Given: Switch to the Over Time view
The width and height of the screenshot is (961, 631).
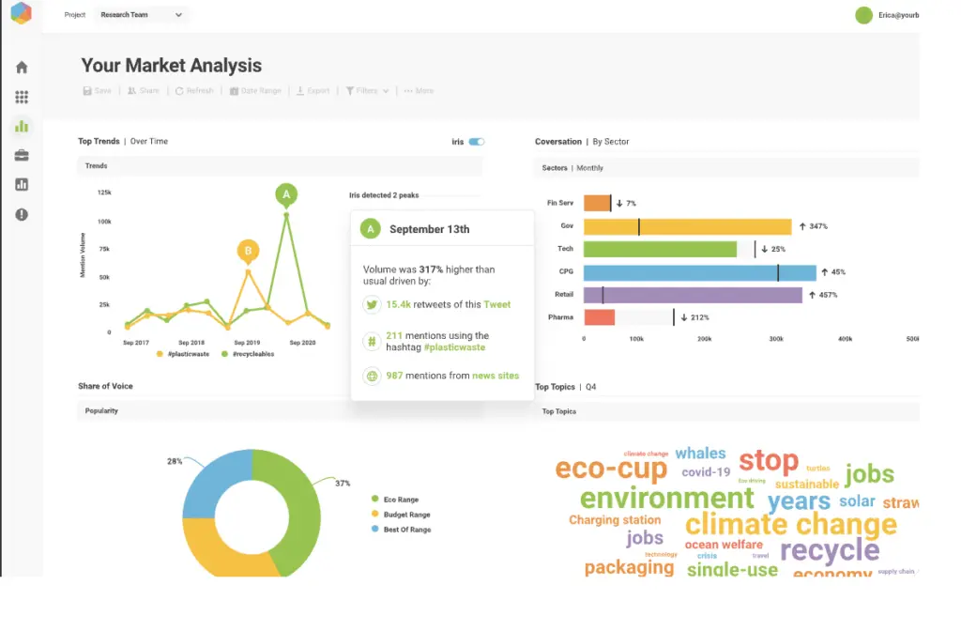Looking at the screenshot, I should [x=149, y=142].
